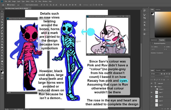Image resolution: width=171 pixels, height=110 pixels.
Task: Select the Paint Bucket tool
Action: [2, 42]
